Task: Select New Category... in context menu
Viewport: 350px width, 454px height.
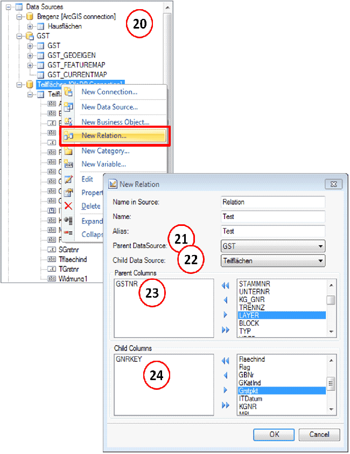Action: 105,151
